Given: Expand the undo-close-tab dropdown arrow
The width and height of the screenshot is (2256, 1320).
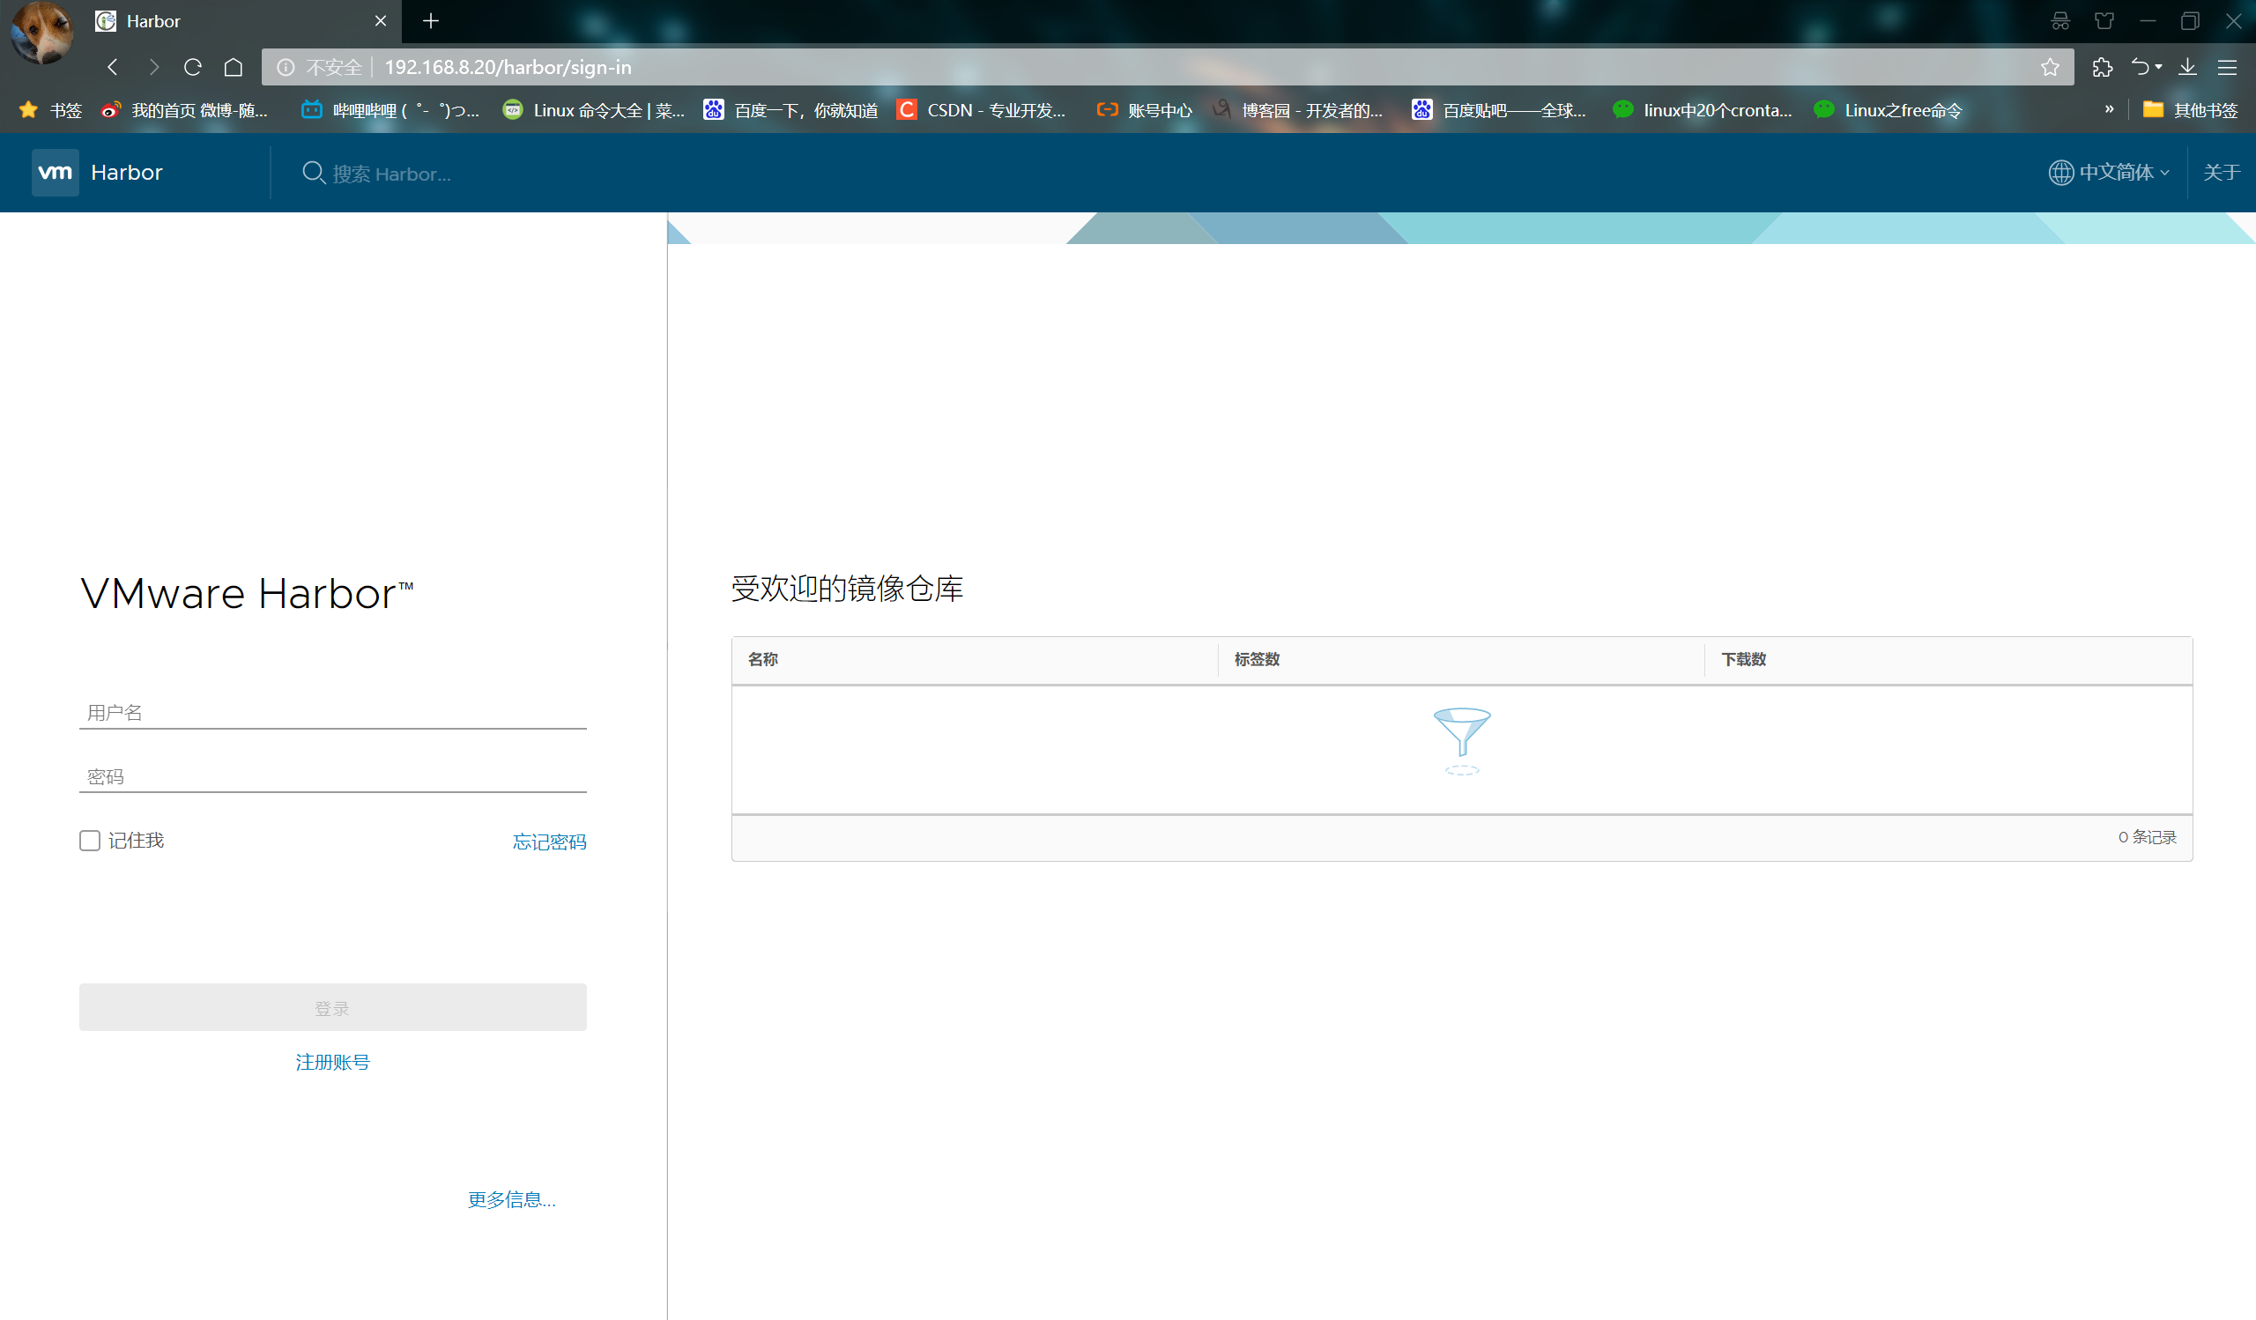Looking at the screenshot, I should coord(2158,67).
